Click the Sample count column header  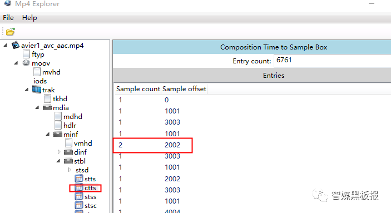[138, 89]
